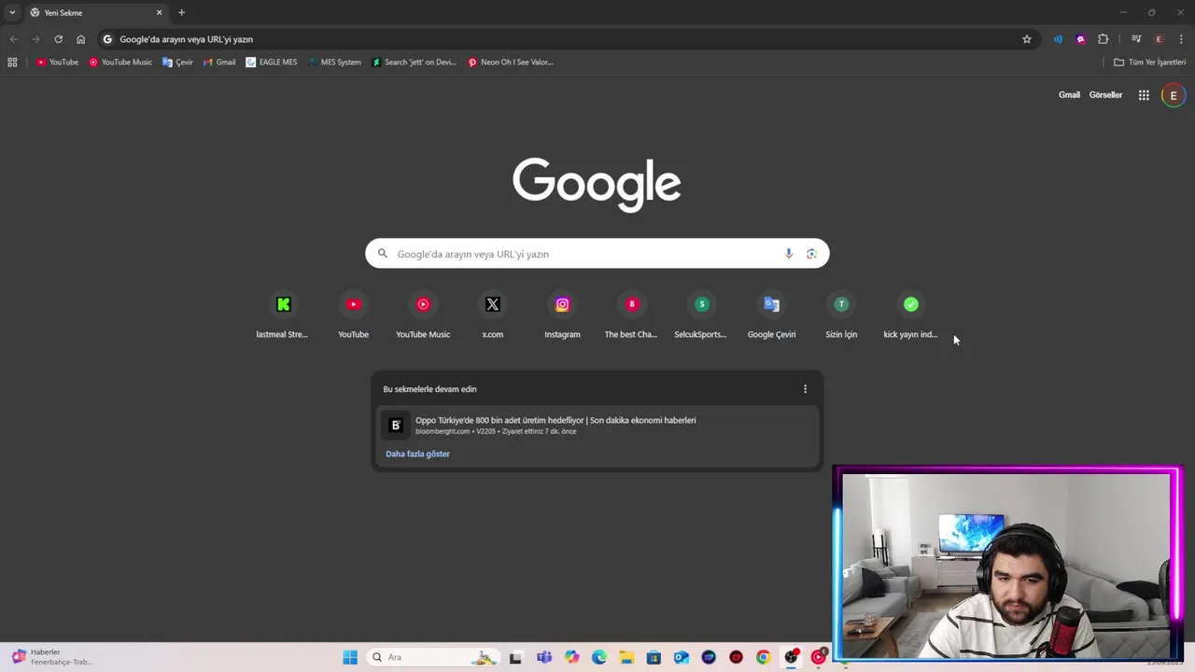The height and width of the screenshot is (672, 1195).
Task: Open the Çevir bookmark
Action: tap(177, 63)
